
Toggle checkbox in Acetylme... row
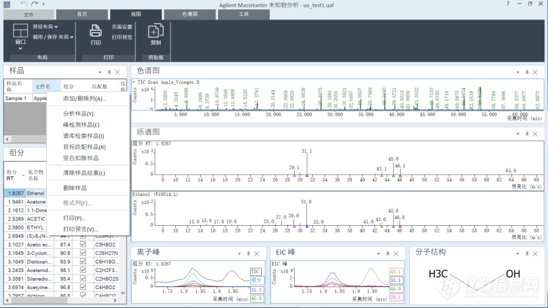pyautogui.click(x=83, y=287)
